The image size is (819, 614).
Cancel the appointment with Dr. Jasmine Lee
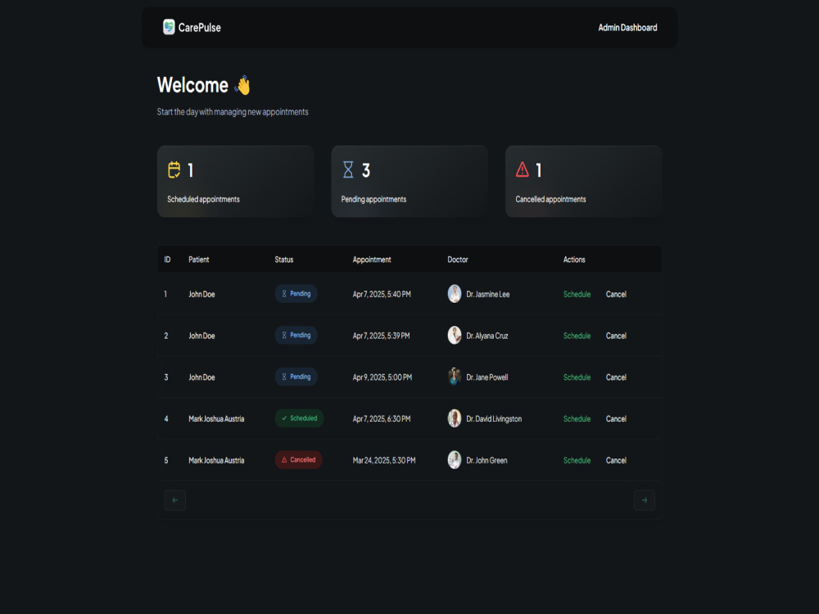[616, 295]
